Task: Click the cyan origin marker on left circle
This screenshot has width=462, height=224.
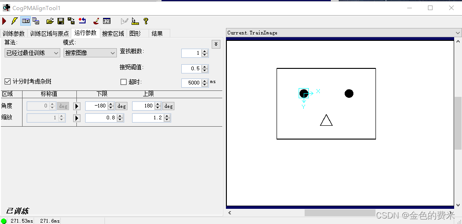Action: 304,93
